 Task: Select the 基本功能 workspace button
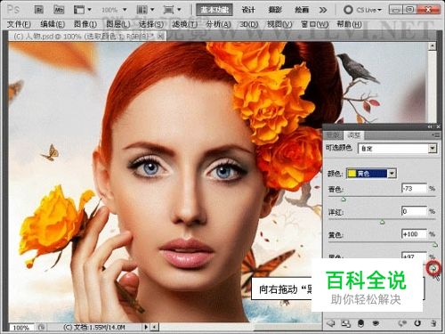[x=214, y=10]
